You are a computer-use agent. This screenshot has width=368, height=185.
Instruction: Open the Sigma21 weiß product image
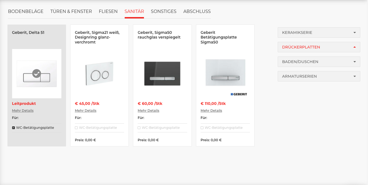point(99,74)
